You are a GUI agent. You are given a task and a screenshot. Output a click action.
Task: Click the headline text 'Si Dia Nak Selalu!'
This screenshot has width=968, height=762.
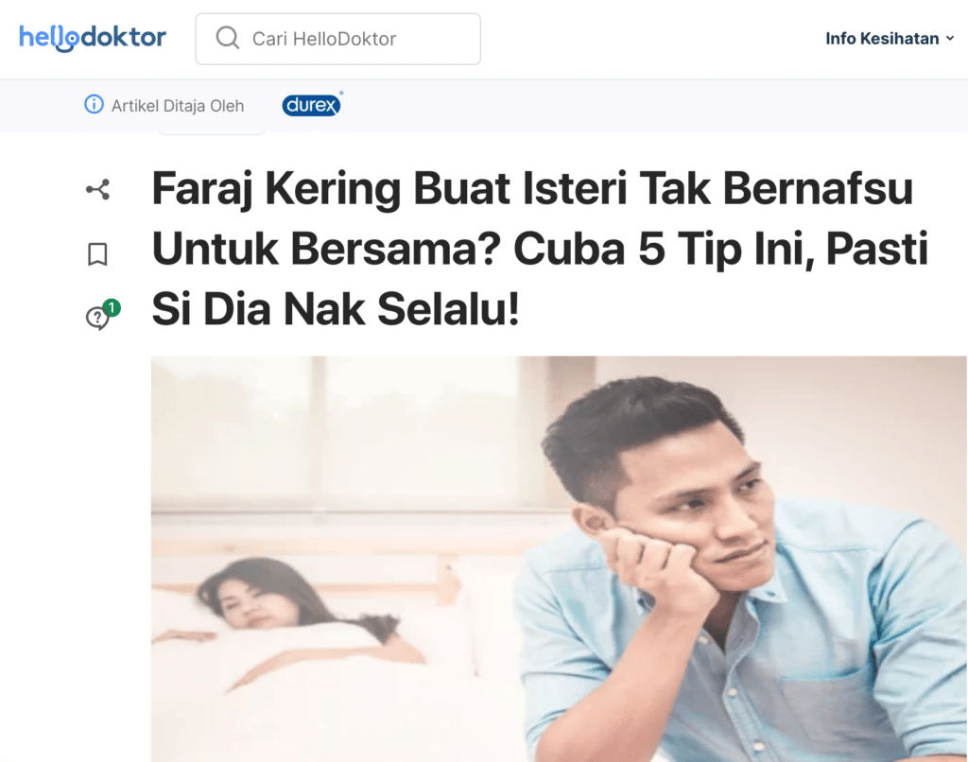click(336, 309)
